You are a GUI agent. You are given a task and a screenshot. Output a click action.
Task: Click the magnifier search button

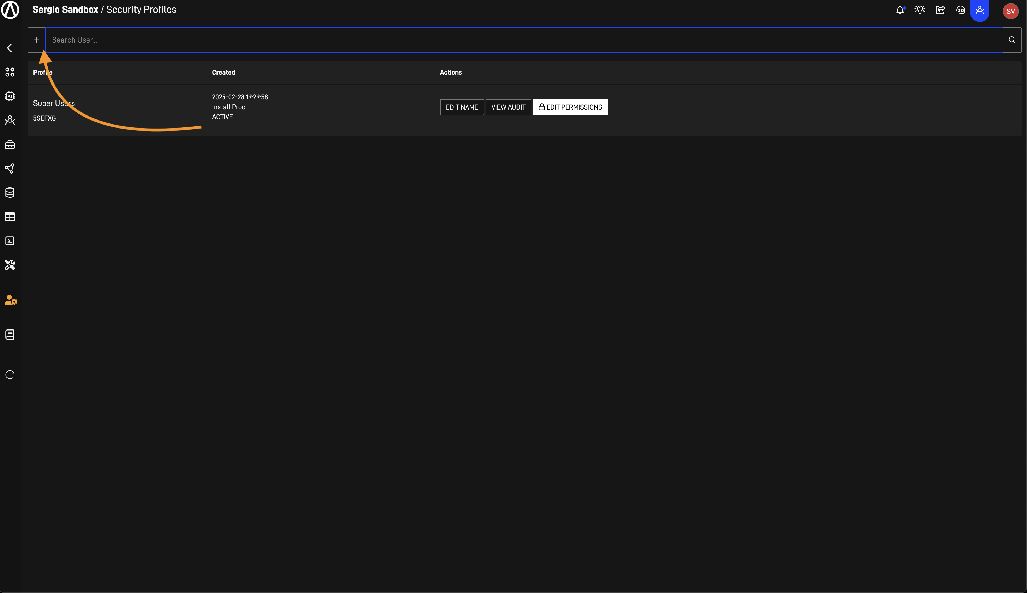tap(1012, 40)
